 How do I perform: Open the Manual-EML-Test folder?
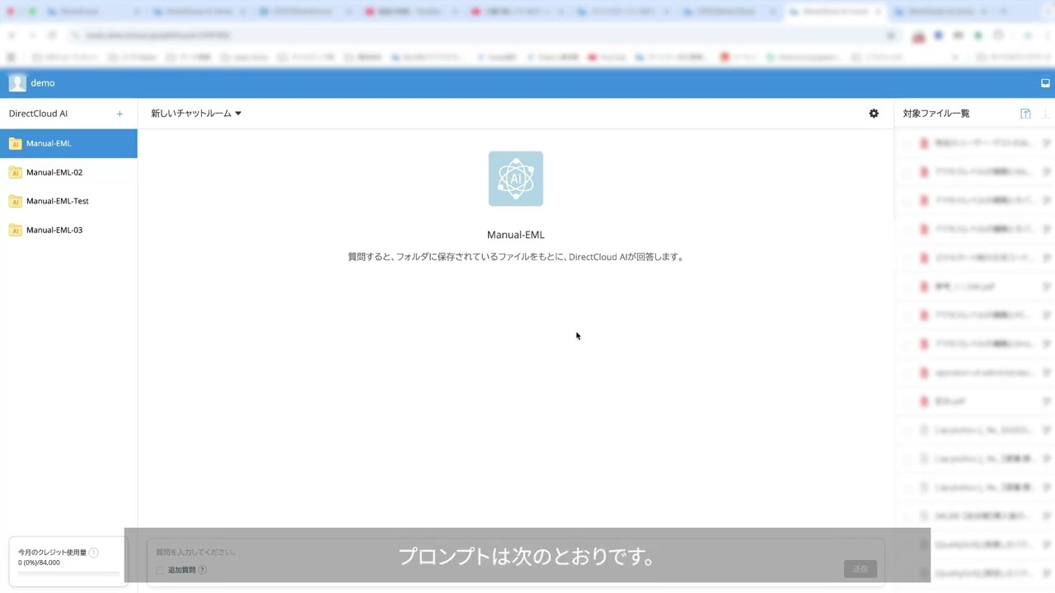point(68,201)
